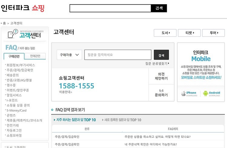Open the 도서 customer center button
Image resolution: width=227 pixels, height=148 pixels.
(165, 33)
